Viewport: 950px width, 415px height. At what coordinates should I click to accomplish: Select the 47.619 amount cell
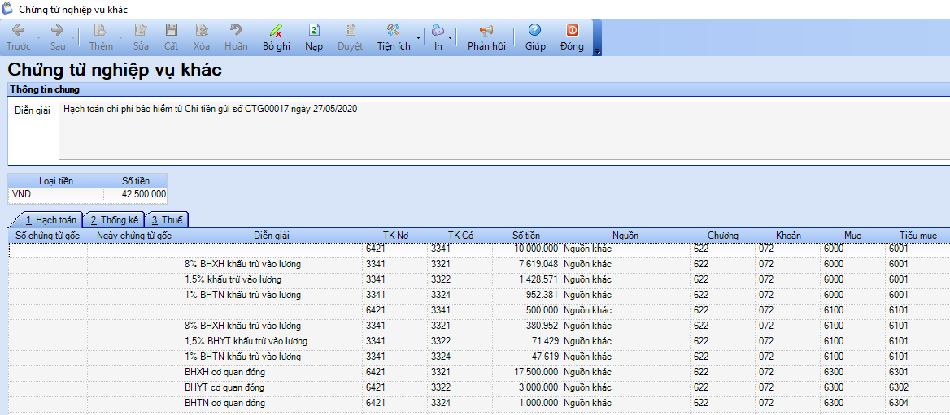tap(526, 357)
